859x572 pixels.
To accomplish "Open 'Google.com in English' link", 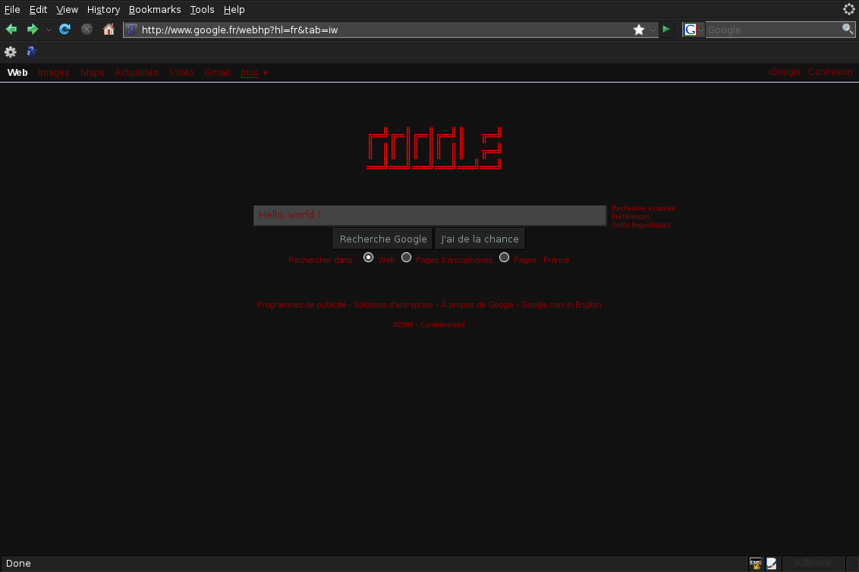I will [x=561, y=305].
